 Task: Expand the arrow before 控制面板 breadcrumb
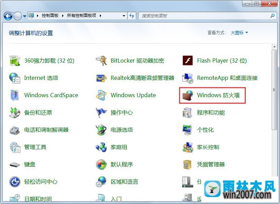pos(38,16)
